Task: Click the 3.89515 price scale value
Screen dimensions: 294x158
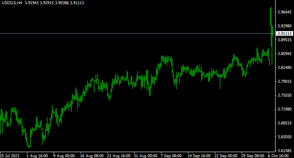Action: pyautogui.click(x=285, y=39)
